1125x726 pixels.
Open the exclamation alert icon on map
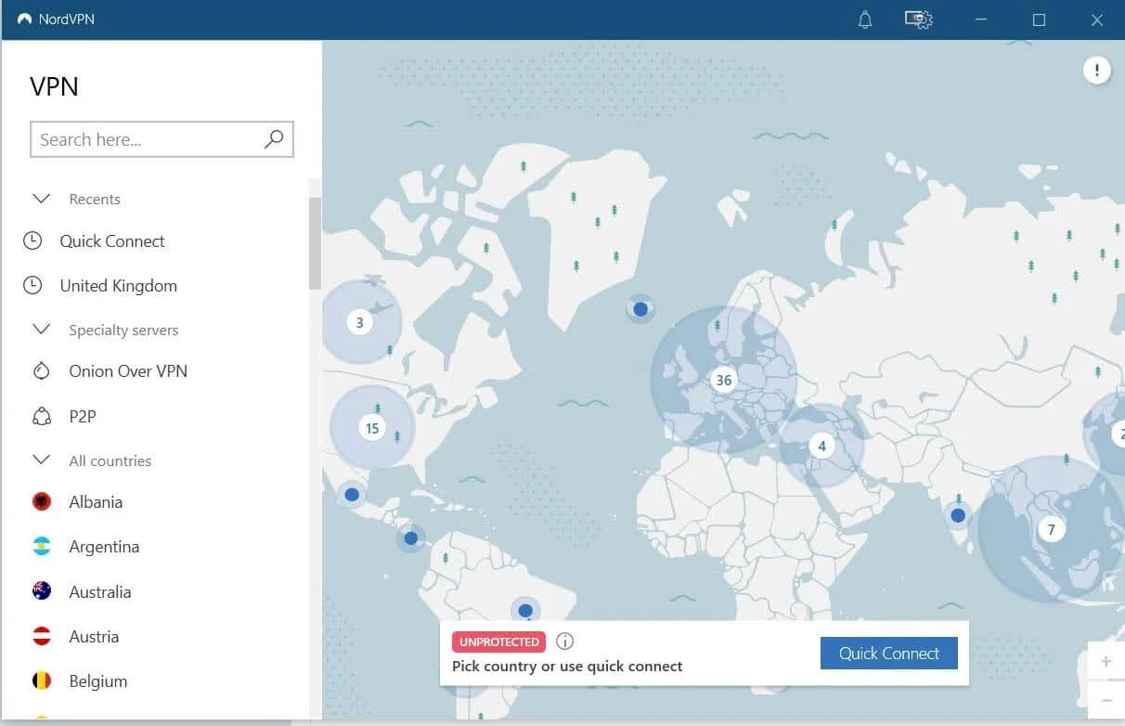[1097, 71]
